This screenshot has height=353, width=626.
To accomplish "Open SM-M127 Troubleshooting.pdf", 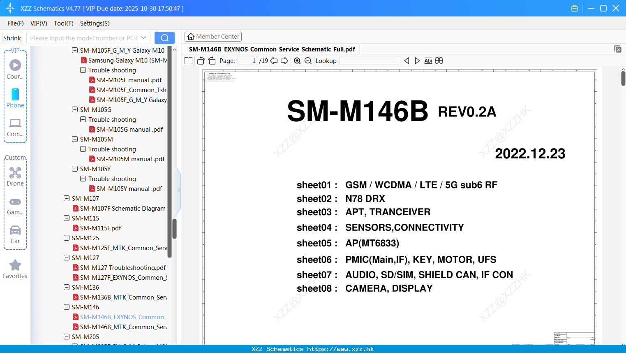I will (123, 268).
